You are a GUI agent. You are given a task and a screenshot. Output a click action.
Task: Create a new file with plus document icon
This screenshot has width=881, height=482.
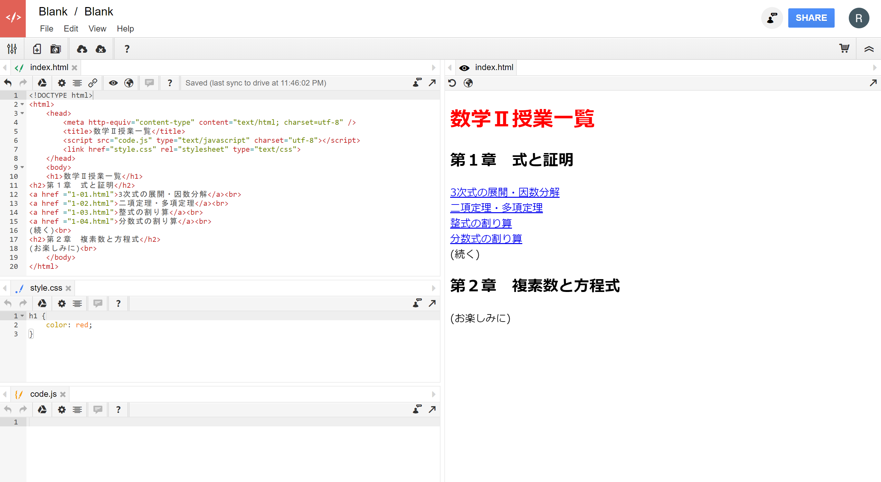(x=37, y=49)
